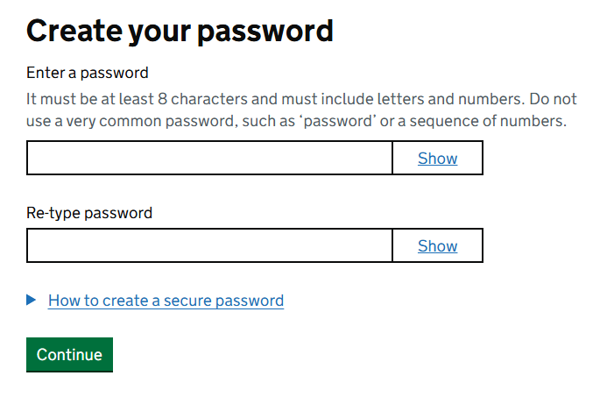This screenshot has height=397, width=614.
Task: Click the disclosure triangle beside secure password help
Action: coord(32,300)
